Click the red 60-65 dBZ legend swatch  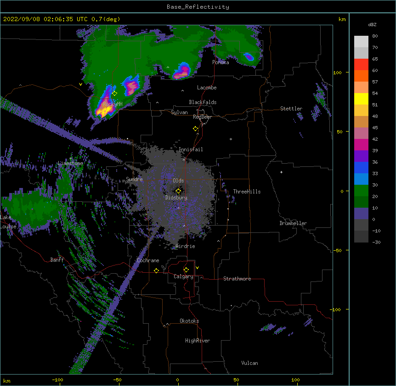coord(361,65)
